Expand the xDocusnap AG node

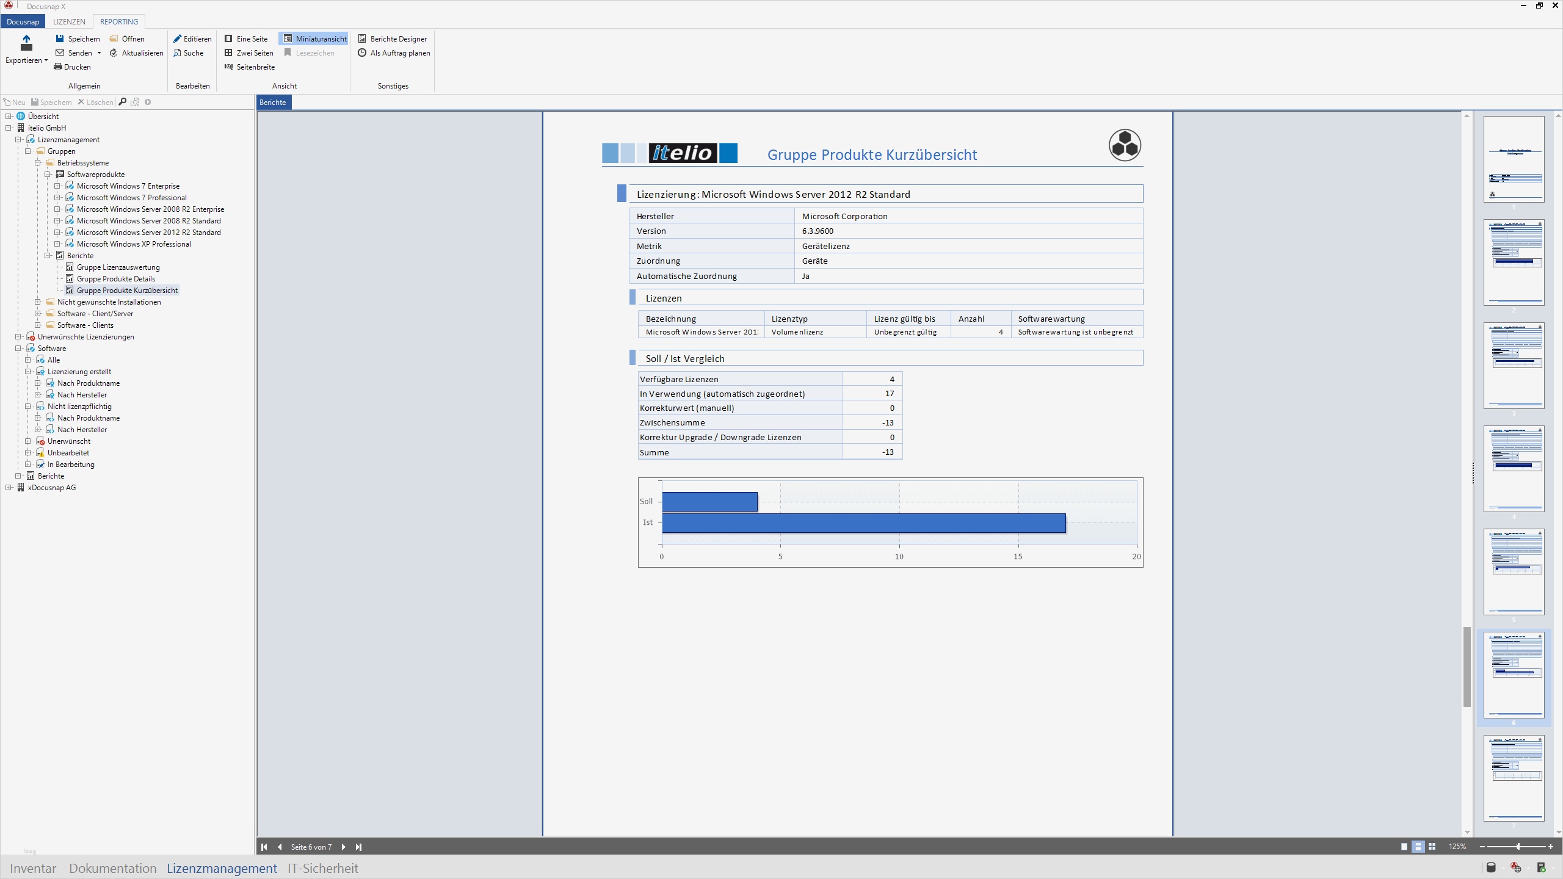click(9, 488)
